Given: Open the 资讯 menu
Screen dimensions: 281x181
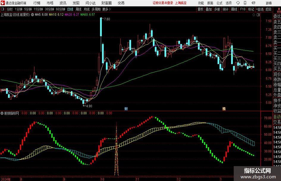Looking at the screenshot, I should 63,3.
